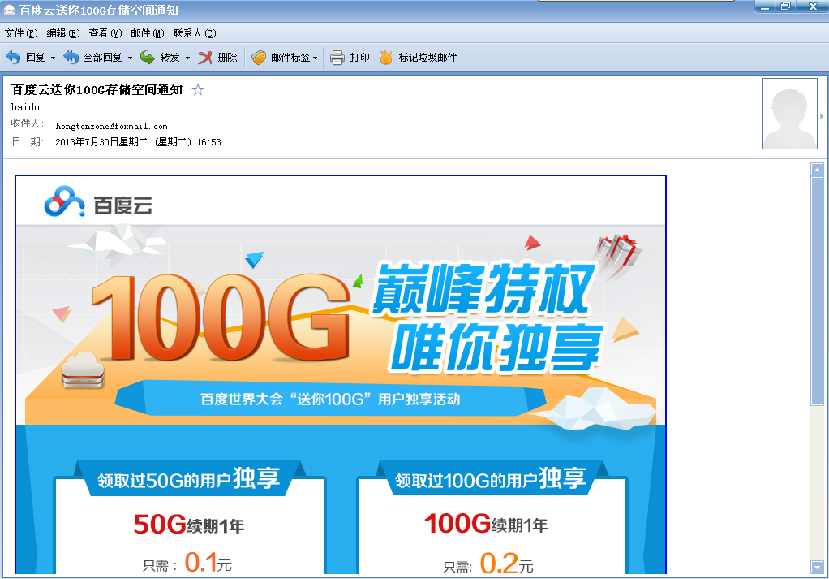829x579 pixels.
Task: Click the 删除 button label
Action: pos(227,57)
